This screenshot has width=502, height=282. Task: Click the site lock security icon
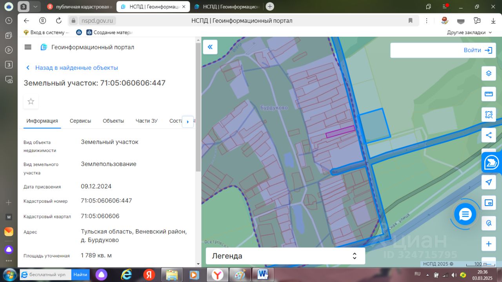[73, 21]
